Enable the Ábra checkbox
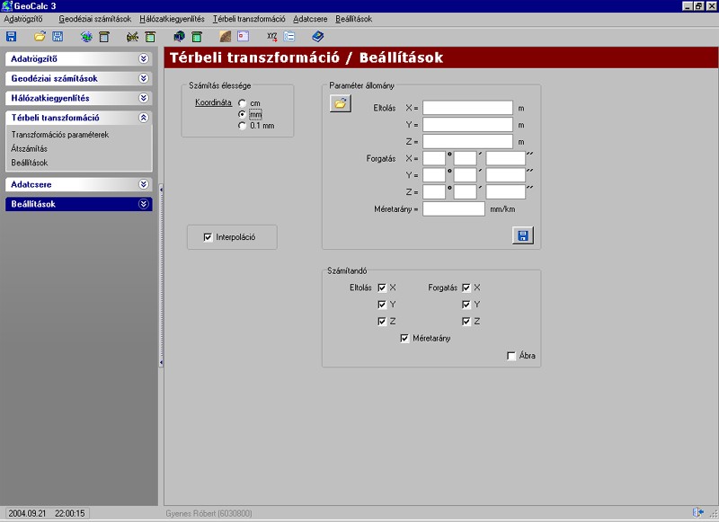The height and width of the screenshot is (522, 719). click(x=511, y=356)
